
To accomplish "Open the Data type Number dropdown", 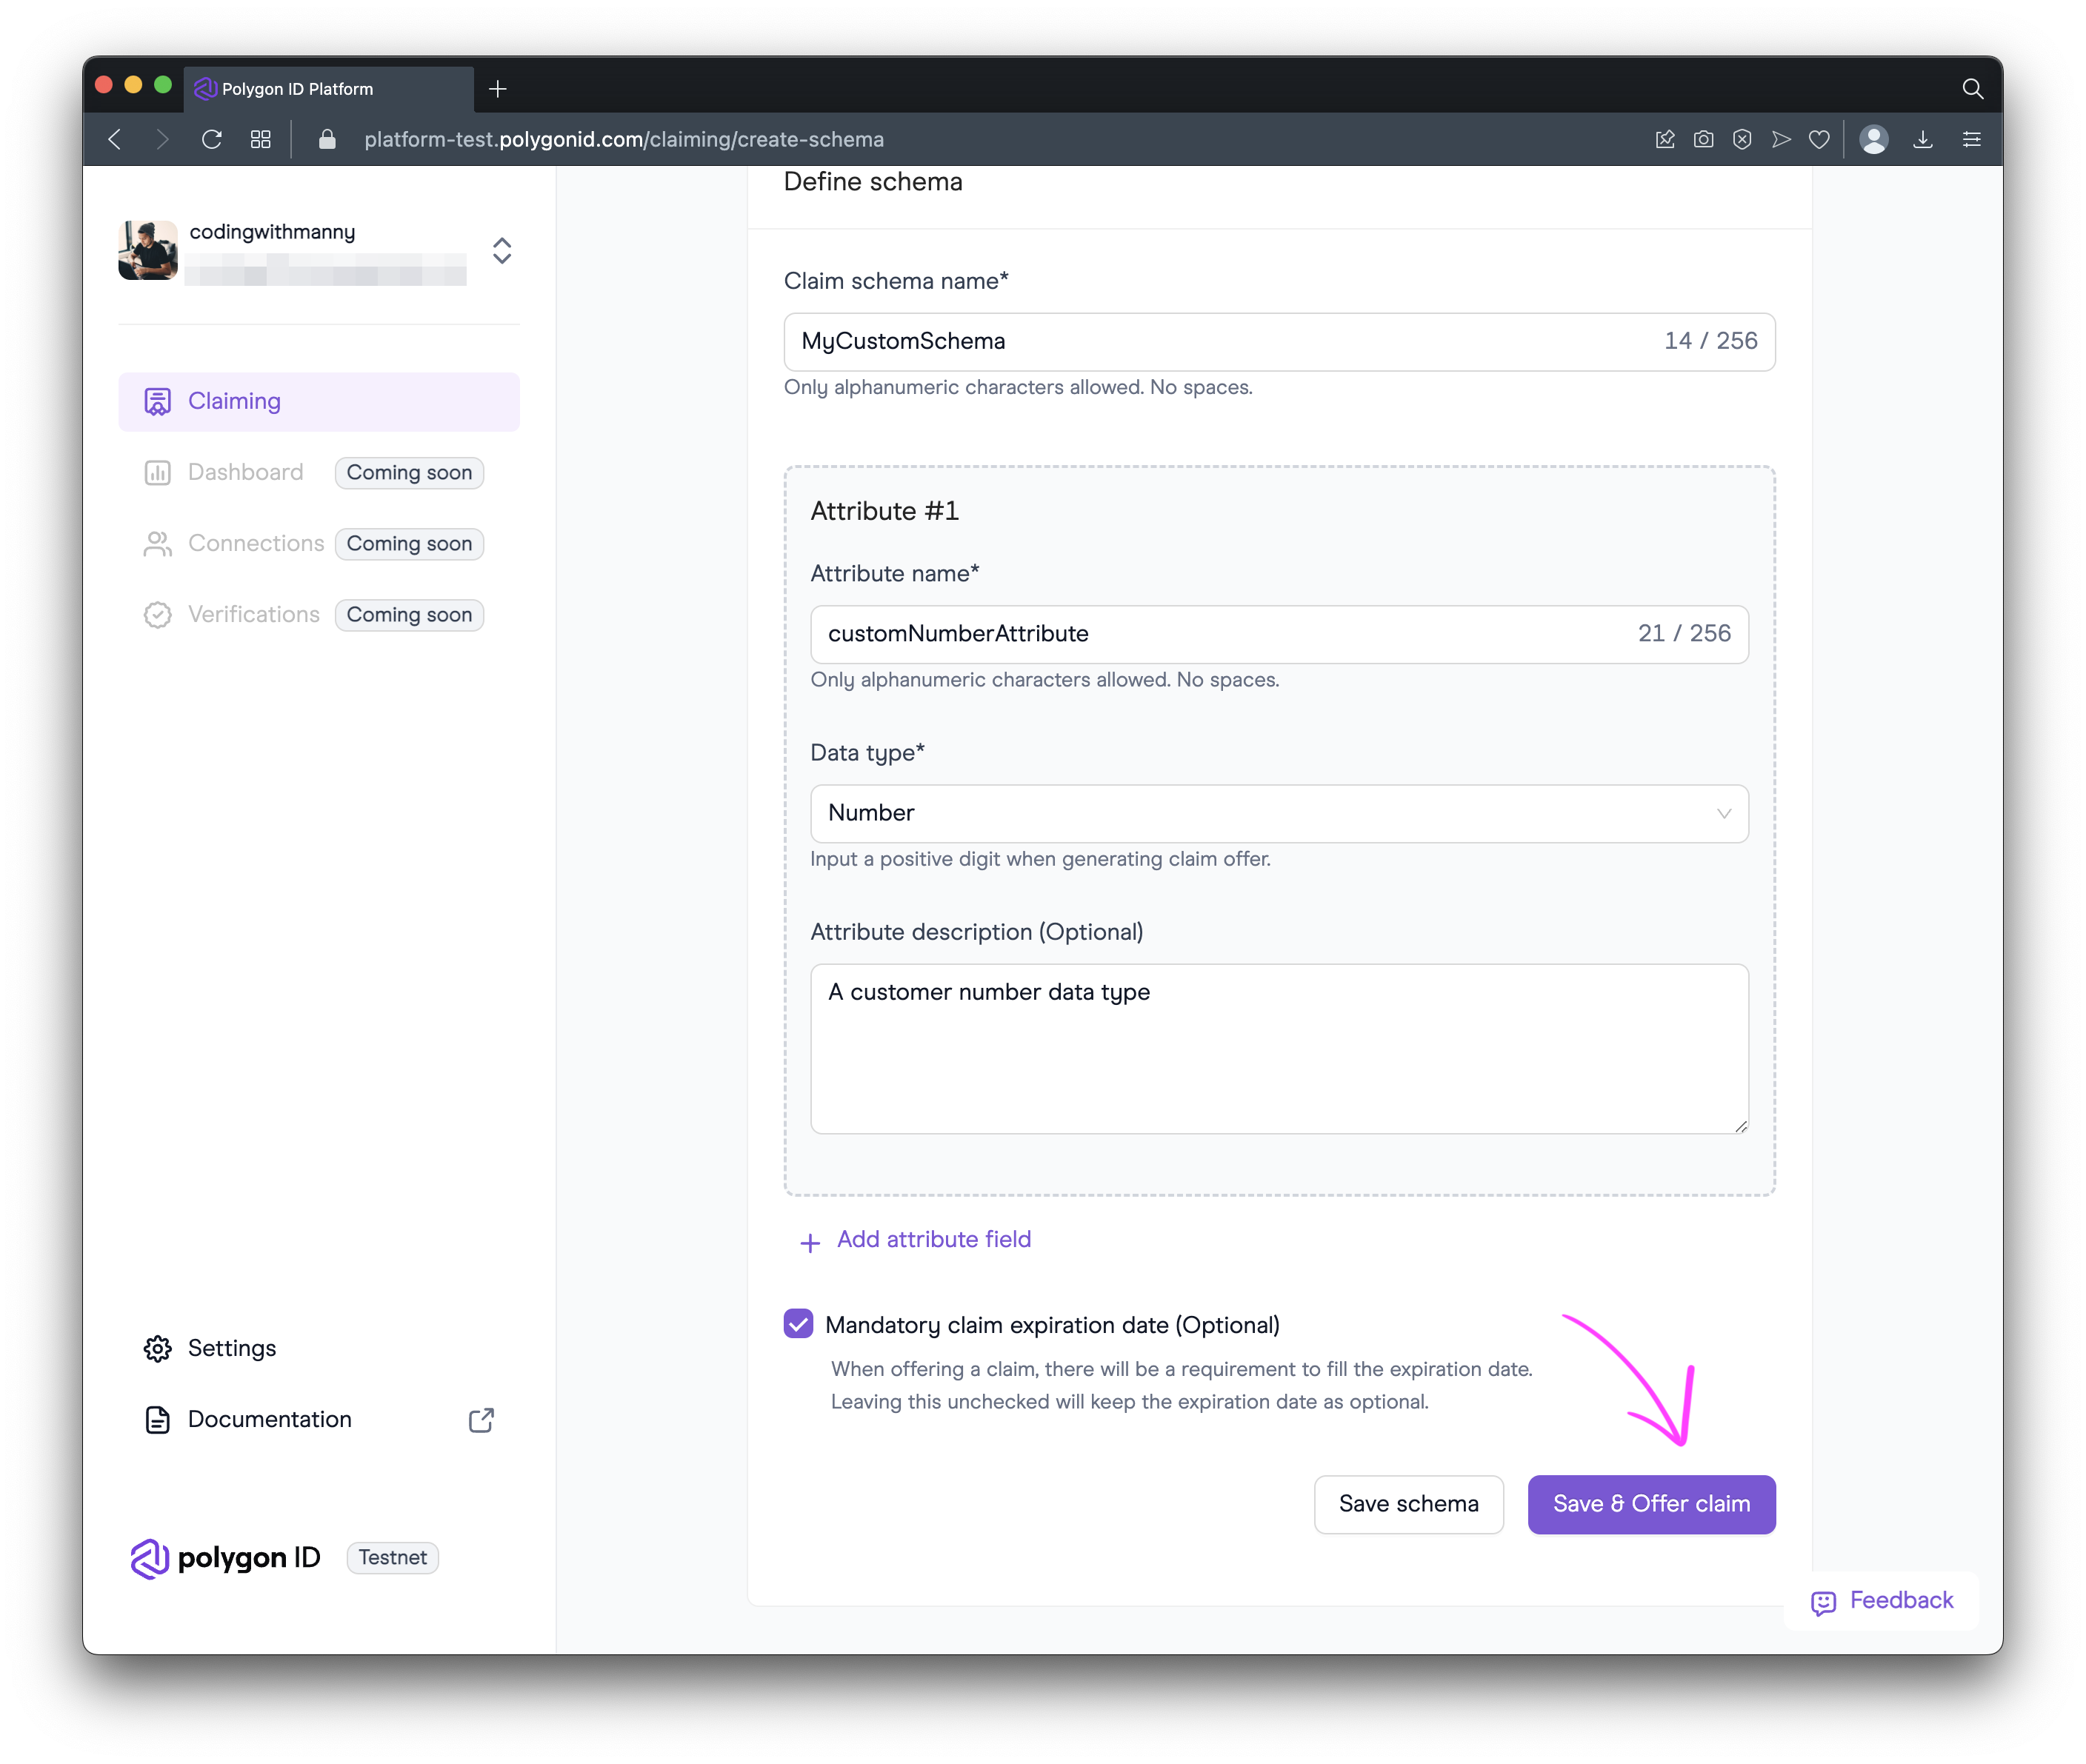I will pos(1278,813).
